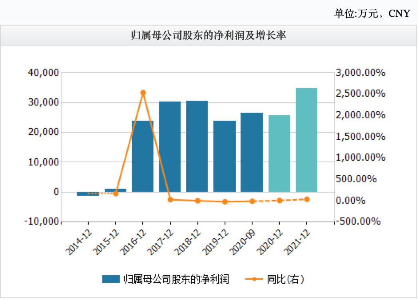Viewport: 418px width, 299px height.
Task: Toggle the 归属母公司股东的净利润 legend label
Action: (176, 279)
